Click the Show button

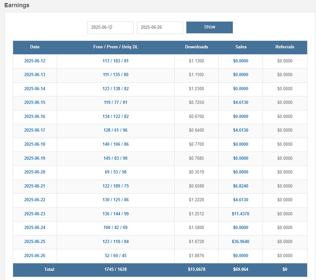pyautogui.click(x=209, y=27)
